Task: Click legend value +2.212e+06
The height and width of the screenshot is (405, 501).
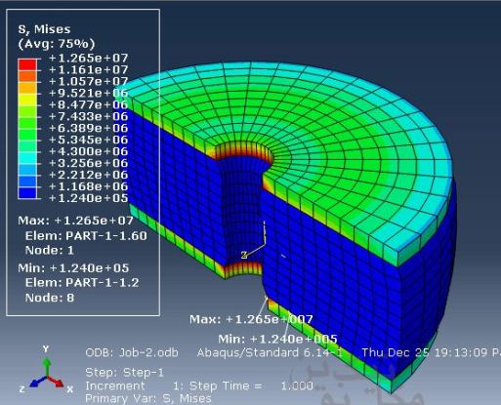Action: (88, 175)
